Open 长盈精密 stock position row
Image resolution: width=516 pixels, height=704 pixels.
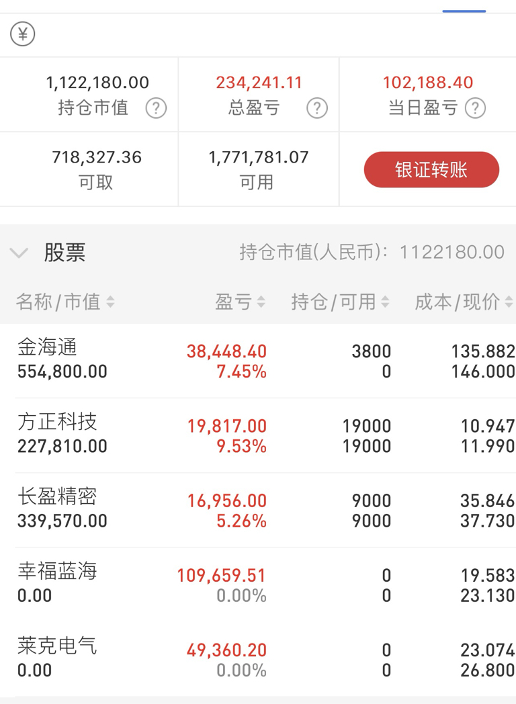(258, 510)
